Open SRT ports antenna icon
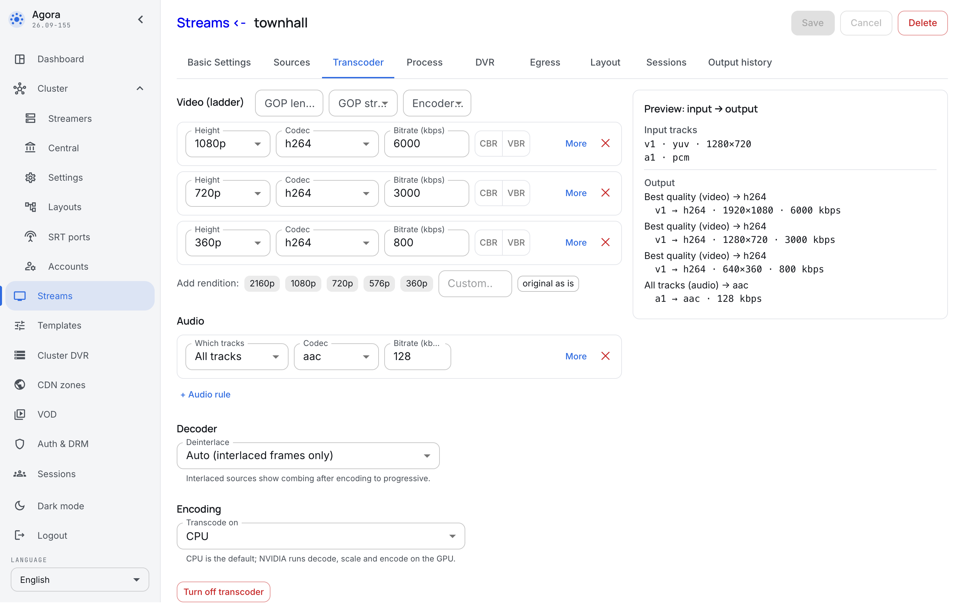This screenshot has width=964, height=613. point(30,237)
